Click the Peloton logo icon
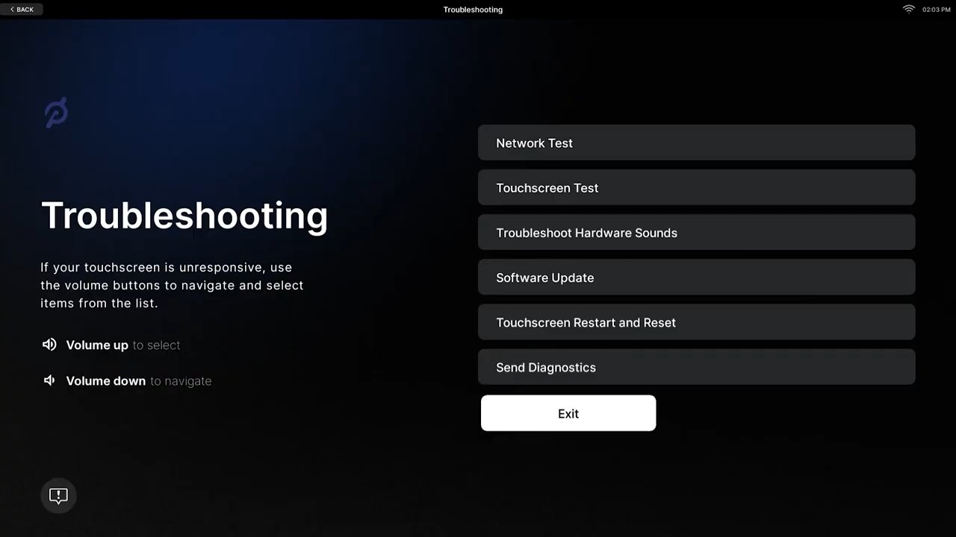Viewport: 956px width, 537px height. (56, 112)
